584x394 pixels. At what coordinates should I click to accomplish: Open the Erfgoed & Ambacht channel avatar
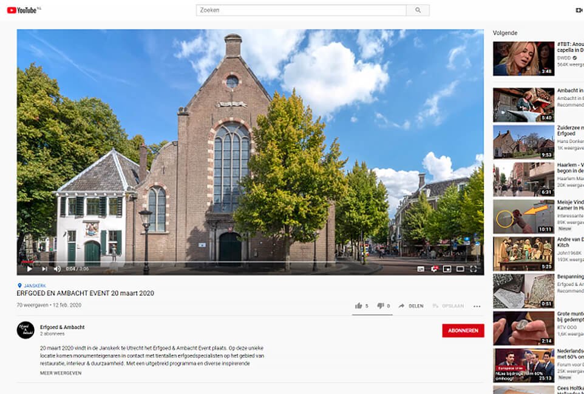25,330
